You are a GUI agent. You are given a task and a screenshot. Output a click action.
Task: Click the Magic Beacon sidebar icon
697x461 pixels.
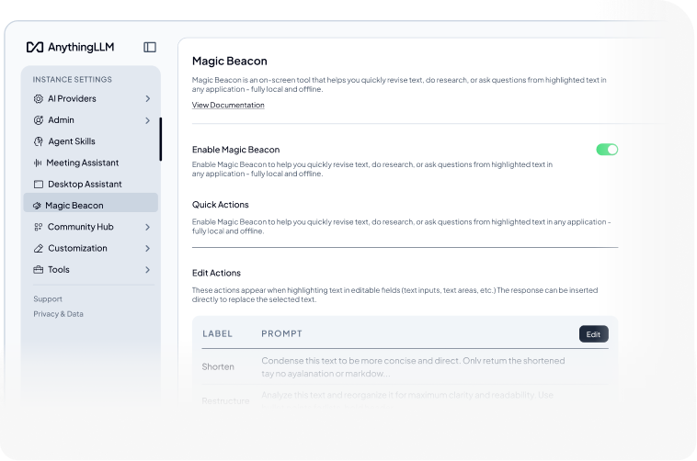pyautogui.click(x=37, y=206)
